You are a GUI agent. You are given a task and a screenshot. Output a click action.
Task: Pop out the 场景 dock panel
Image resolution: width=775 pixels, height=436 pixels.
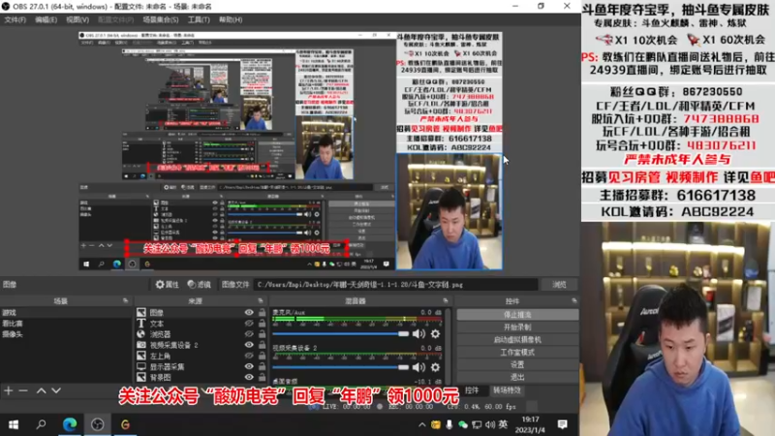126,301
